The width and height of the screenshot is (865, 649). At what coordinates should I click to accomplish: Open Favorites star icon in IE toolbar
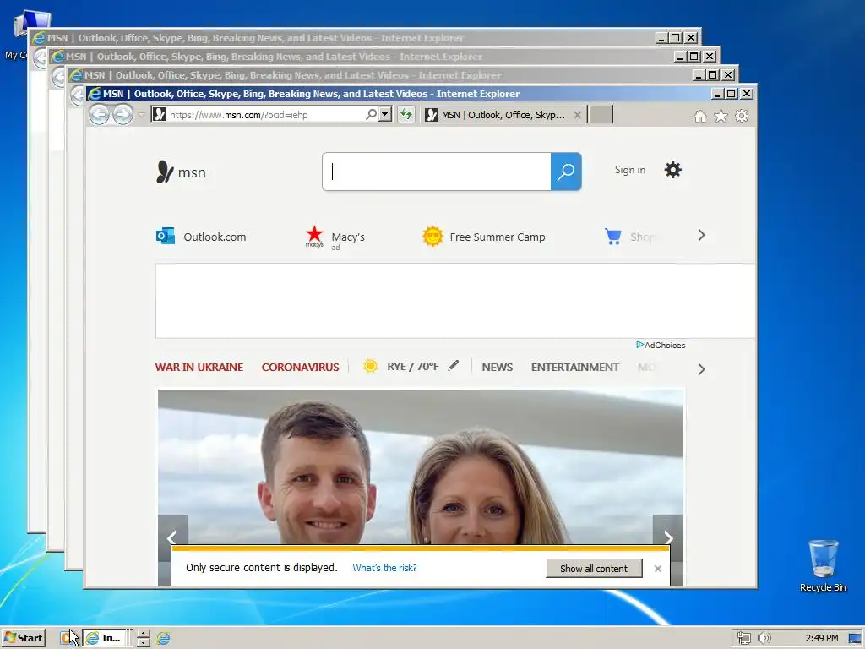pos(721,116)
